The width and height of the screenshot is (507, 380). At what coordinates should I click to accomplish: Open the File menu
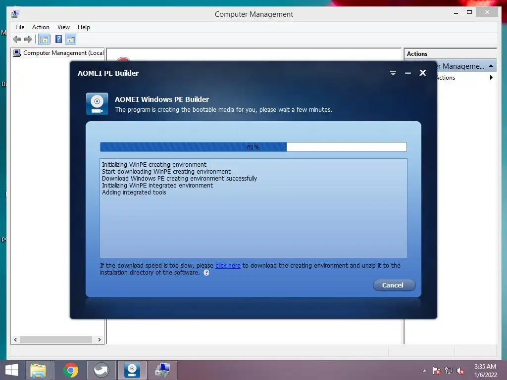point(20,27)
